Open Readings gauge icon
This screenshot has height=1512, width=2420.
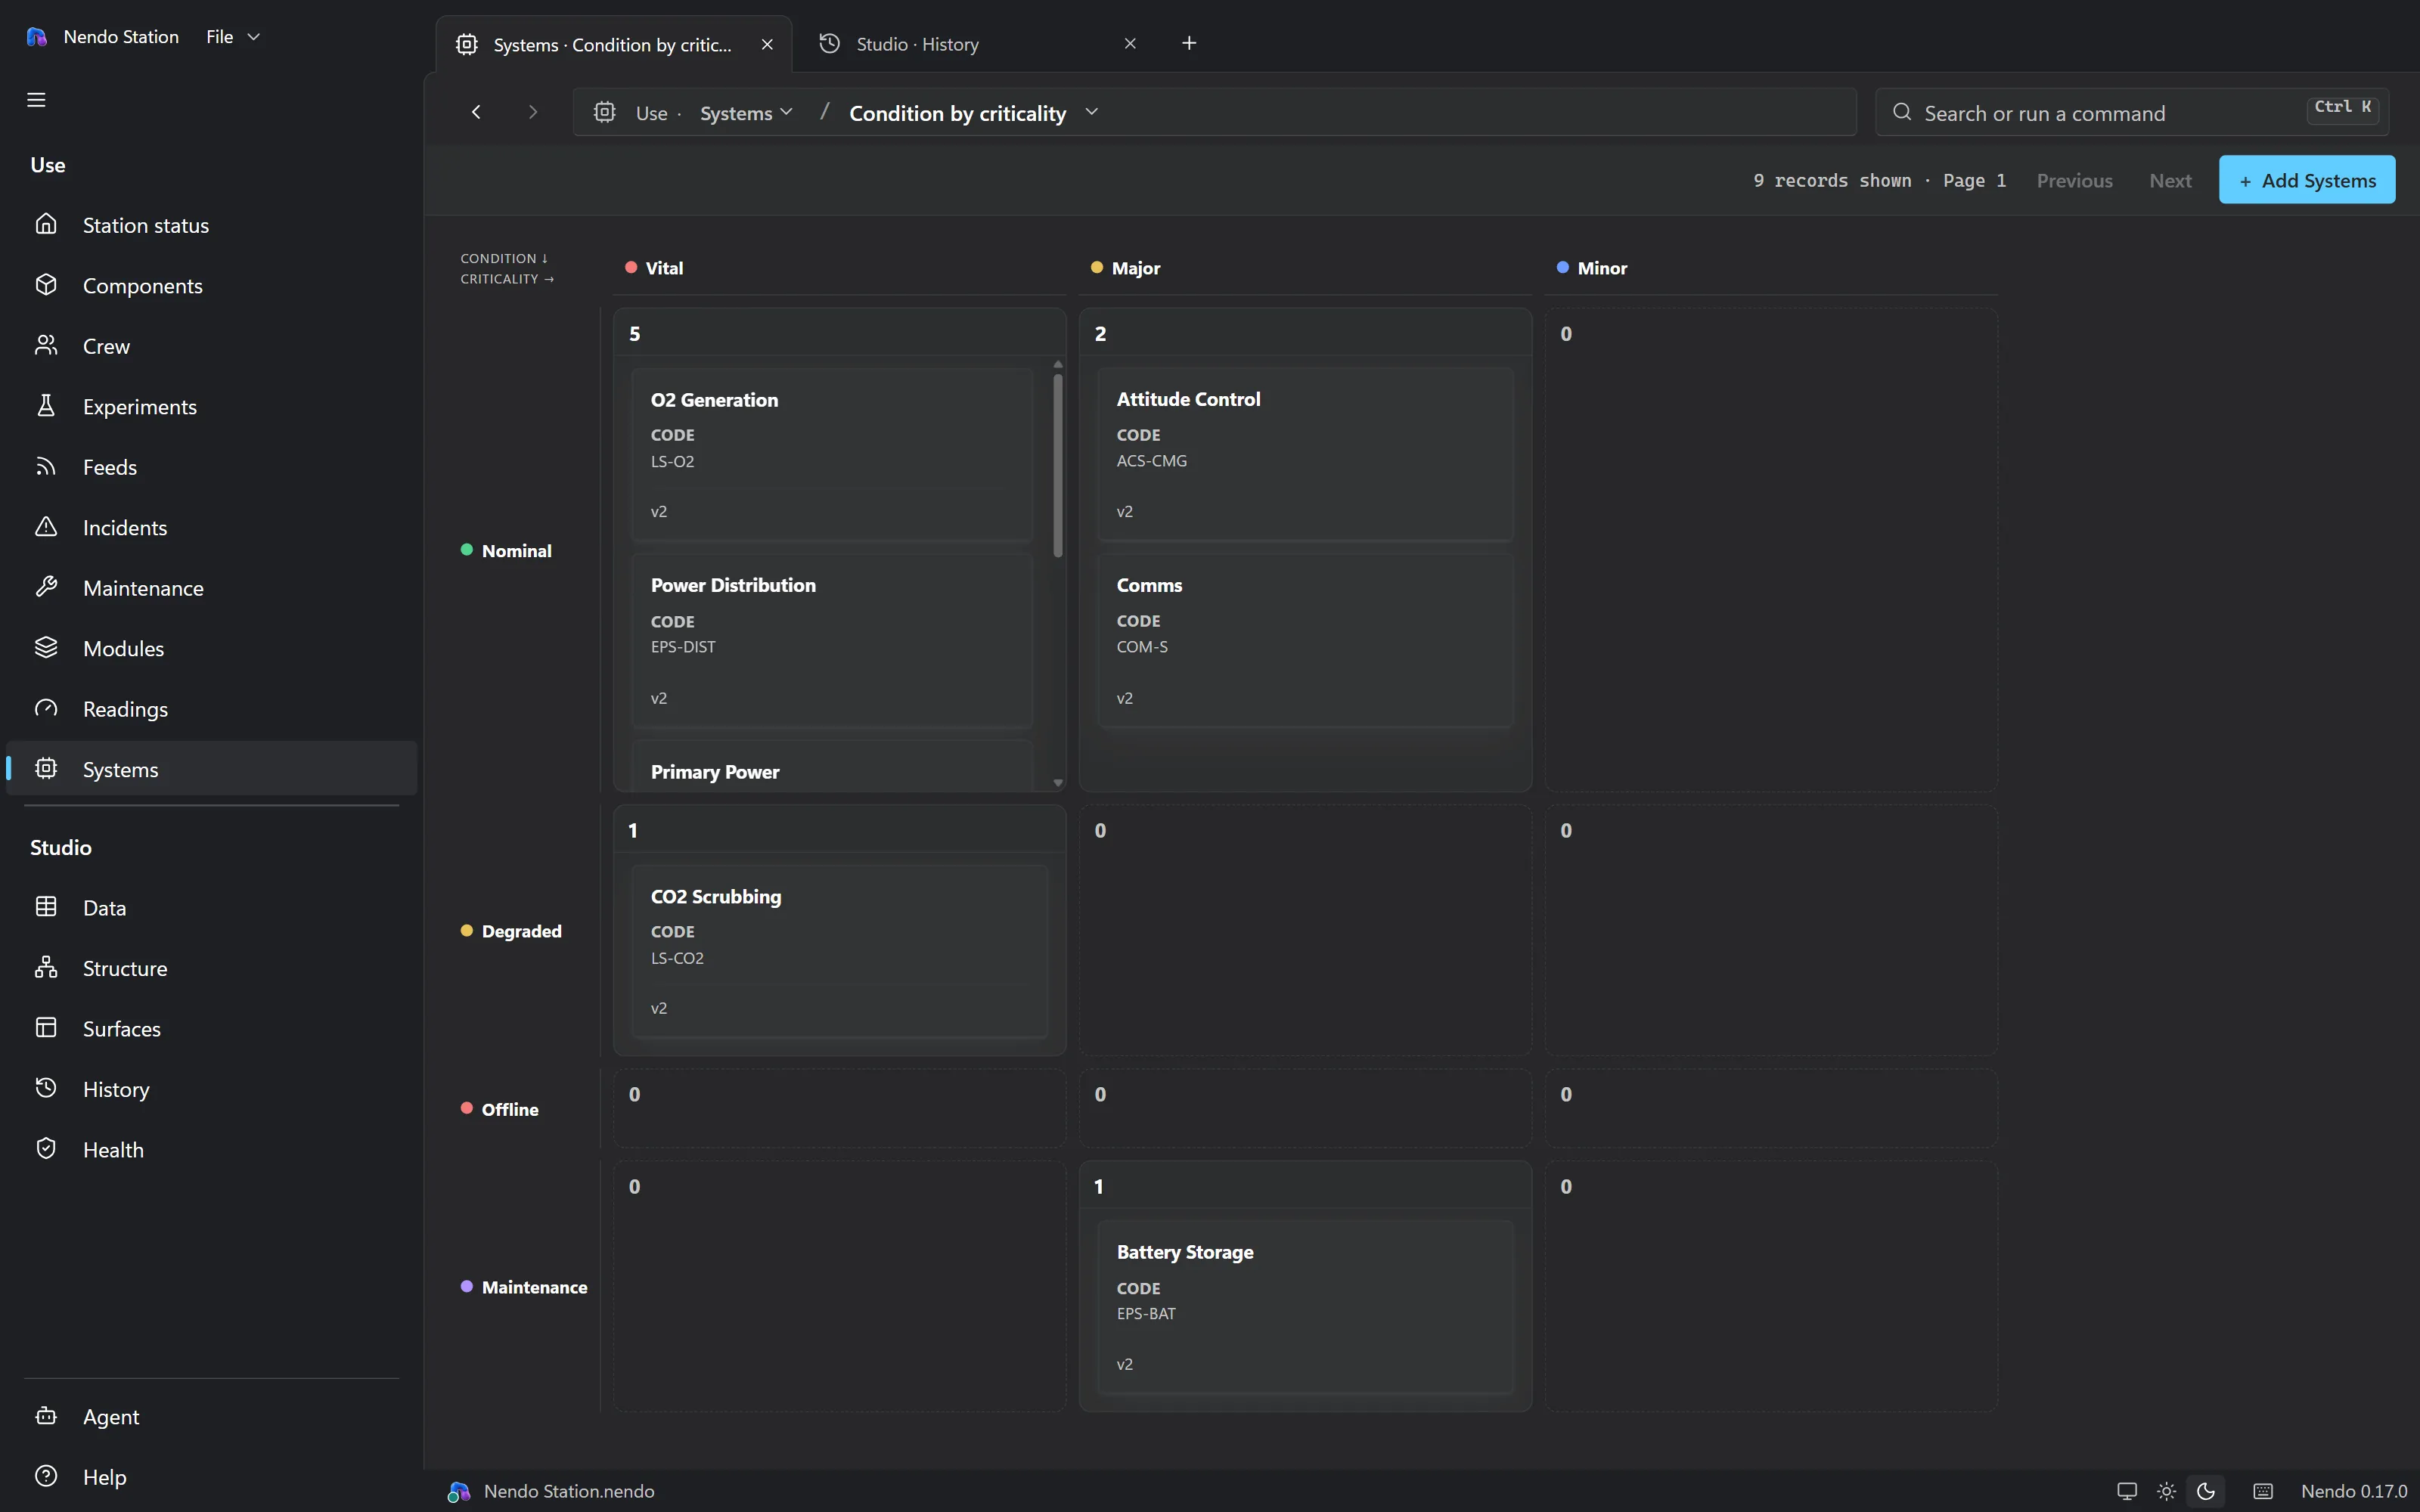(x=46, y=708)
